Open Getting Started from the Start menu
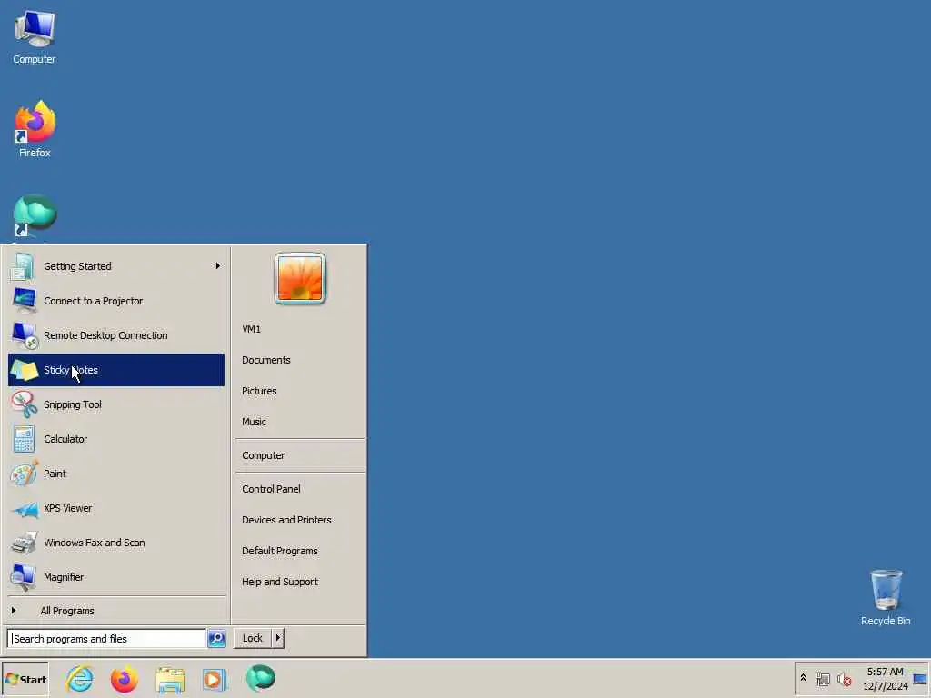Viewport: 931px width, 698px height. pyautogui.click(x=116, y=266)
